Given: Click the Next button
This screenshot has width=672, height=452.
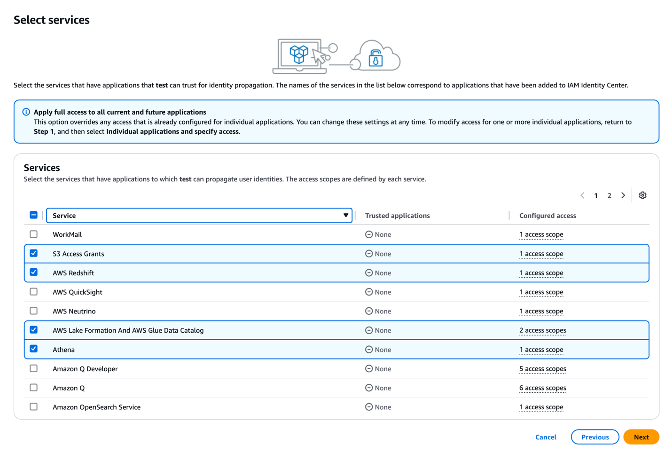Looking at the screenshot, I should (x=641, y=436).
